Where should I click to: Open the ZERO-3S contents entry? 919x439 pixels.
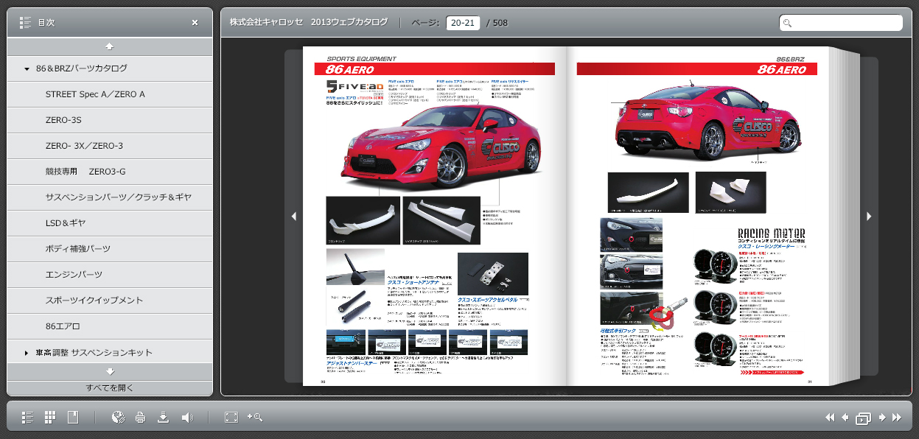(63, 120)
